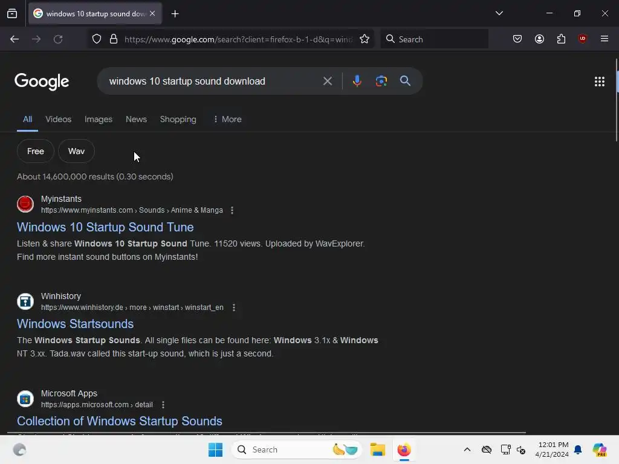
Task: Reload the current page
Action: (x=58, y=39)
